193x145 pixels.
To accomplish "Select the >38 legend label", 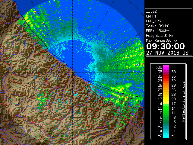I will 159,67.
